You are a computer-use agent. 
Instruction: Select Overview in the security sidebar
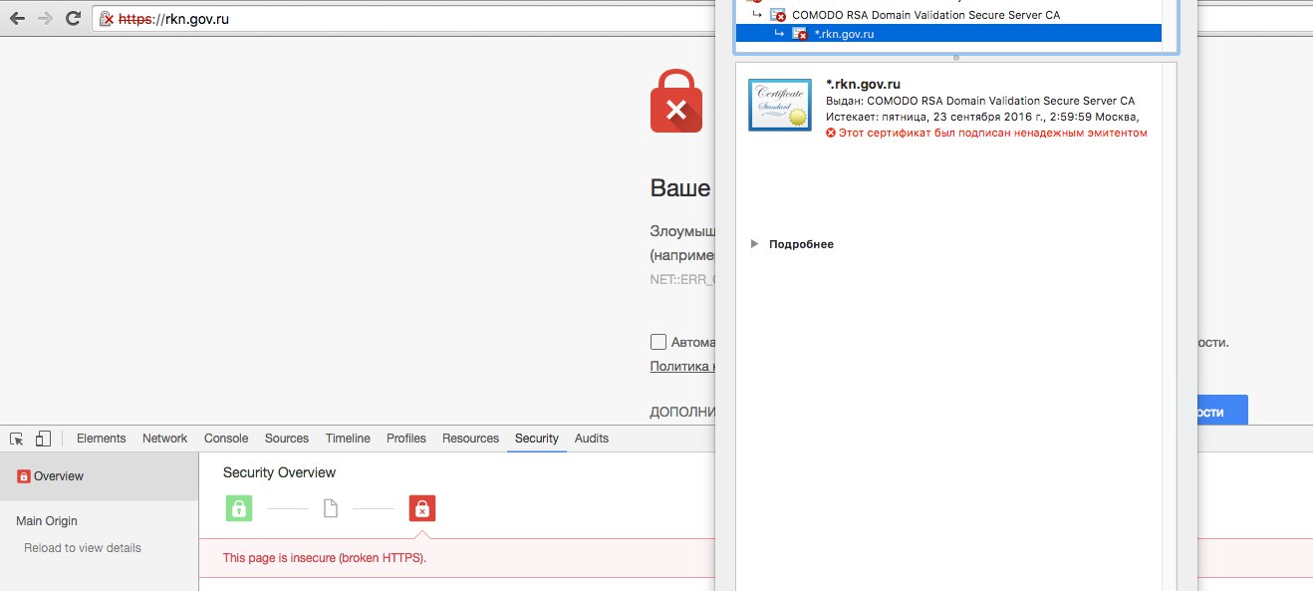100,476
